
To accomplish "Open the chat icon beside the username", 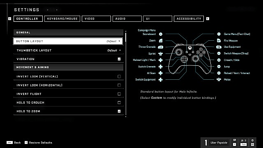I will [235, 140].
